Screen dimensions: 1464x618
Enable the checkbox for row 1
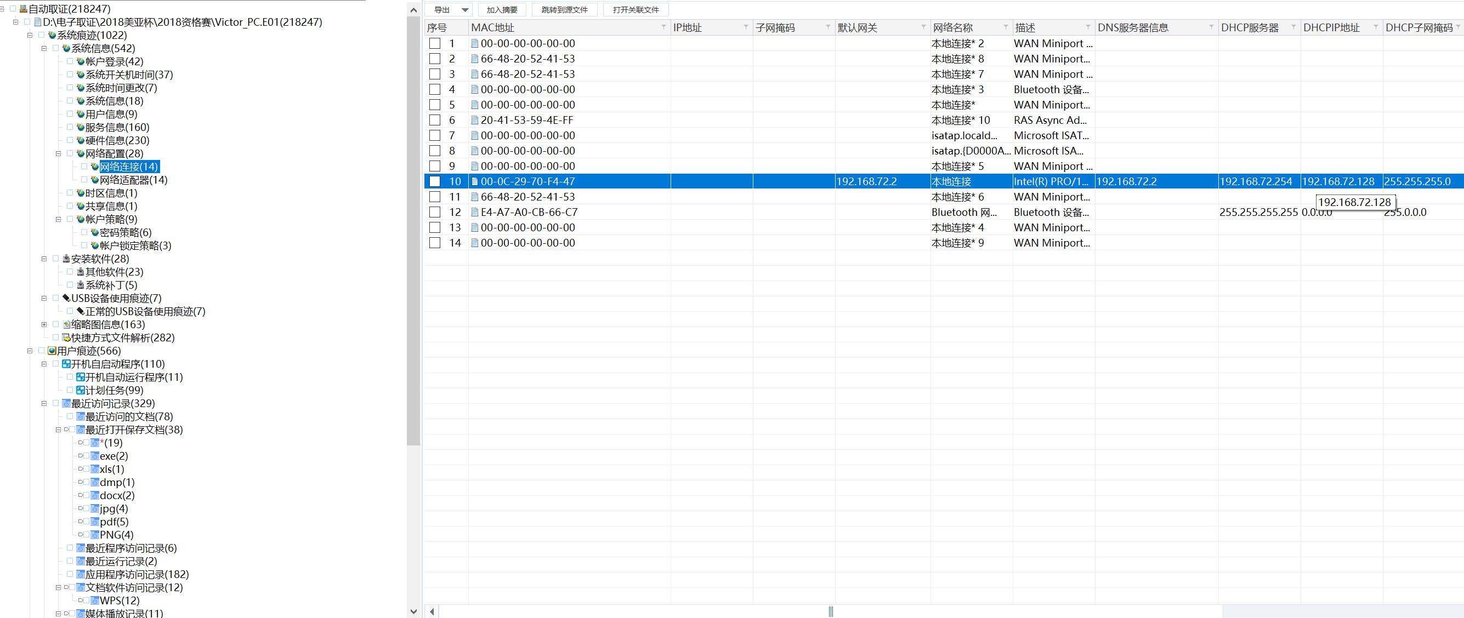coord(435,44)
